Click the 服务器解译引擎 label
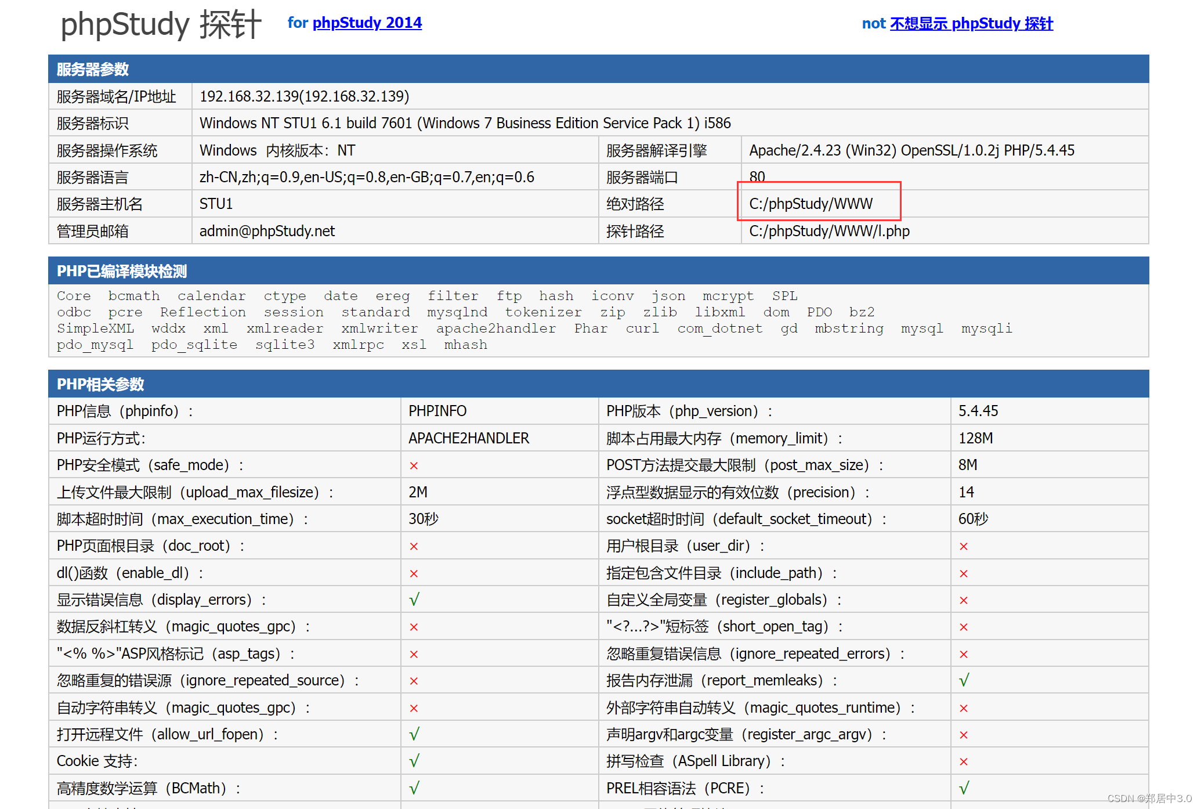The height and width of the screenshot is (809, 1201). click(657, 150)
